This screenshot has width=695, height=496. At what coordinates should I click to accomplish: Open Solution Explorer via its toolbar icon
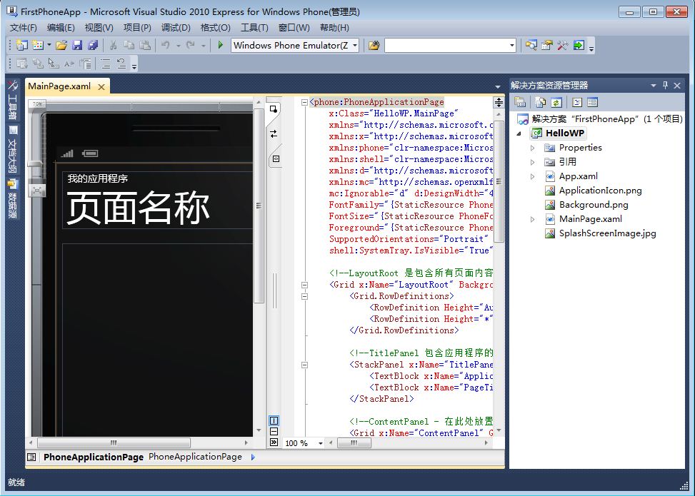point(531,45)
